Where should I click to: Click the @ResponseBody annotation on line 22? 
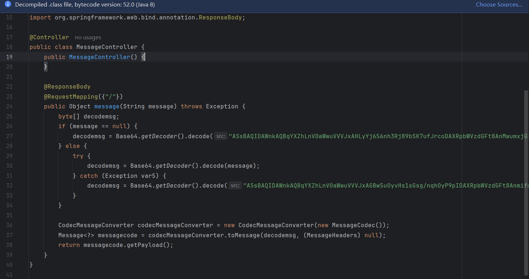pyautogui.click(x=67, y=86)
